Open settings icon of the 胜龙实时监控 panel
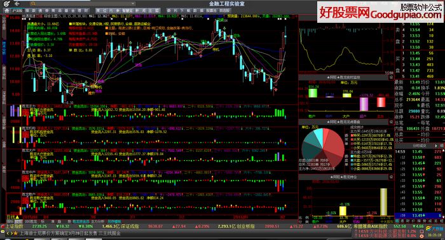Image resolution: width=445 pixels, height=240 pixels. (x=391, y=77)
